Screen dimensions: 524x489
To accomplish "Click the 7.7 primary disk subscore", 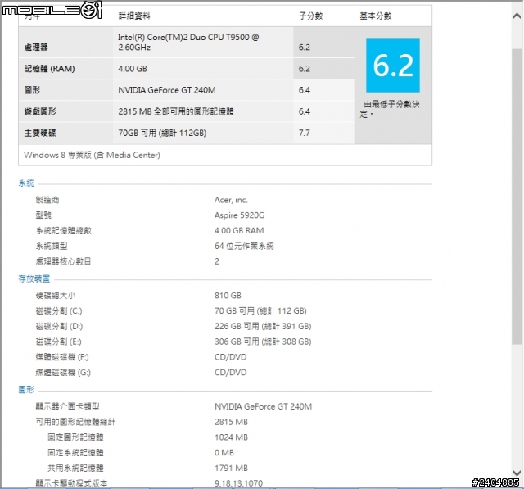I will (305, 133).
